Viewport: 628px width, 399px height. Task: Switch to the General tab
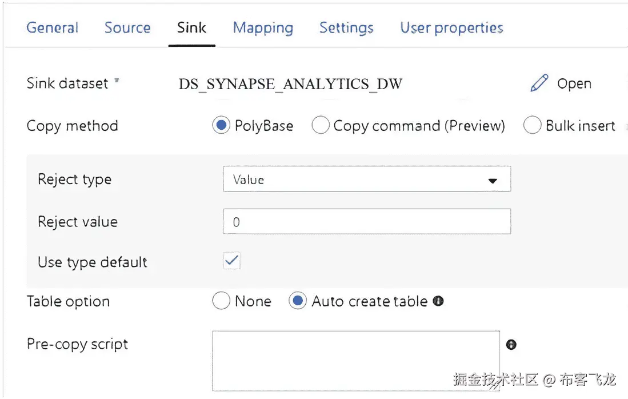point(53,27)
